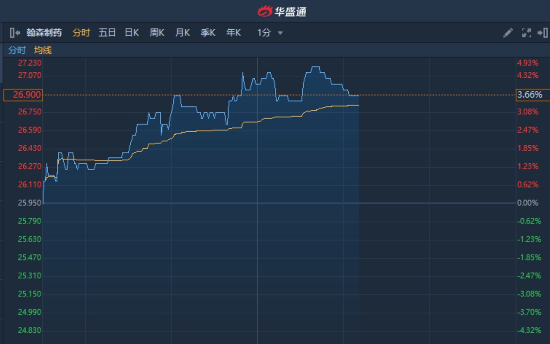Click the 0.00% percent axis value

tap(528, 203)
